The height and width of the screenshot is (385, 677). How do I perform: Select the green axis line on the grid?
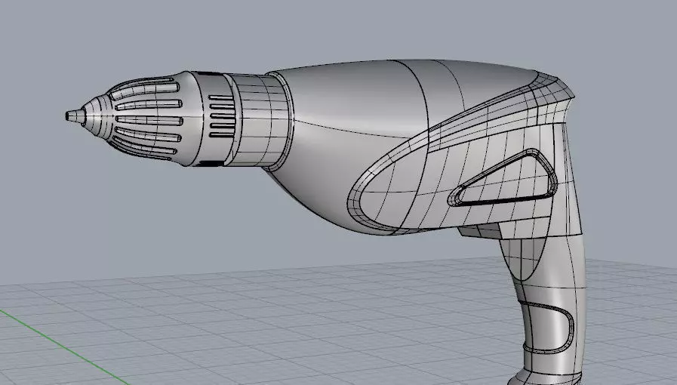(64, 346)
